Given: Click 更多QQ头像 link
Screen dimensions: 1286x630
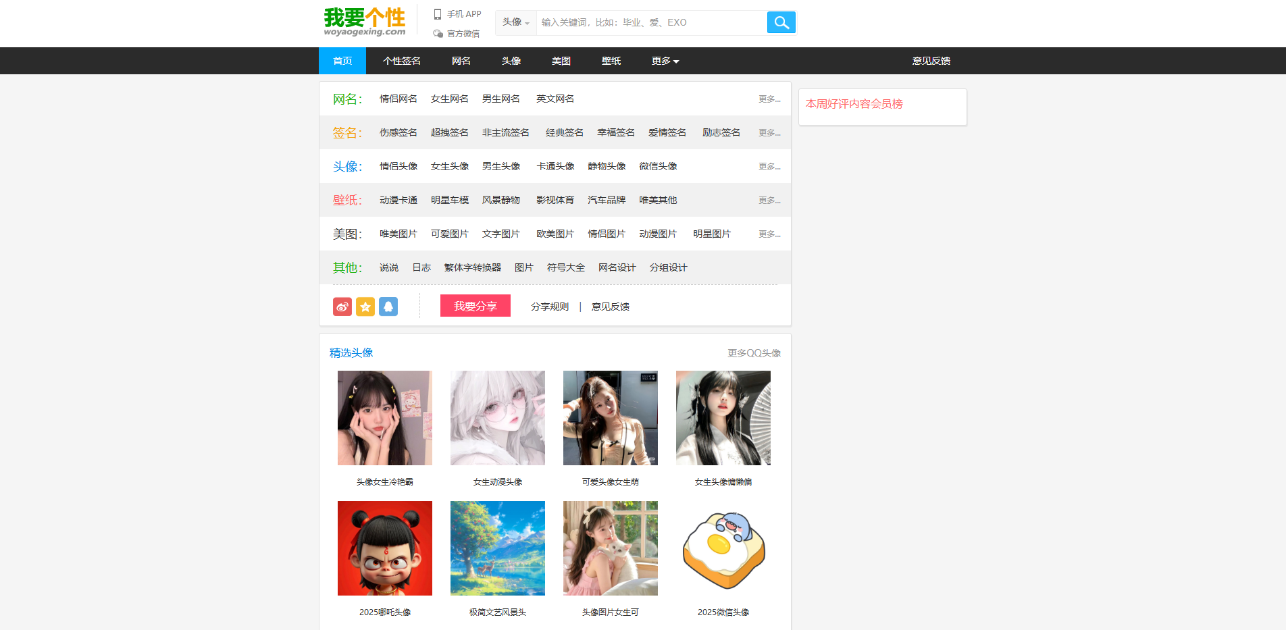Looking at the screenshot, I should (x=754, y=352).
